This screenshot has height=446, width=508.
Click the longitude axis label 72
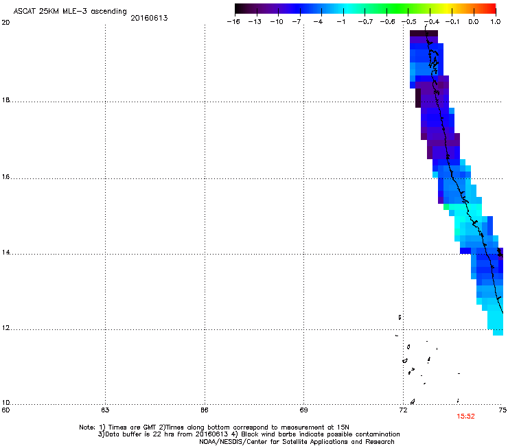coord(403,410)
